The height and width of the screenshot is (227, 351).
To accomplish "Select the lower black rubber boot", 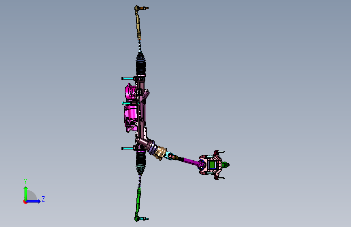I will click(x=141, y=163).
